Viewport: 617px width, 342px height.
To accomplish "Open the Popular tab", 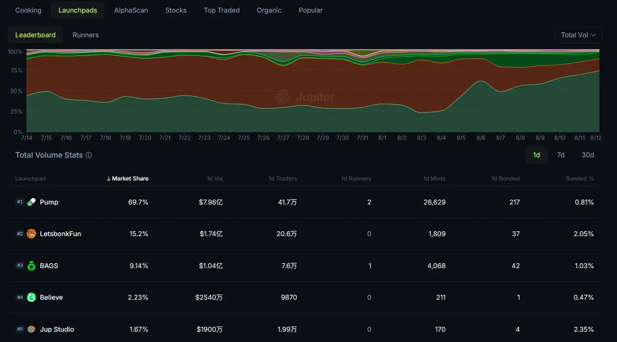I will tap(310, 10).
